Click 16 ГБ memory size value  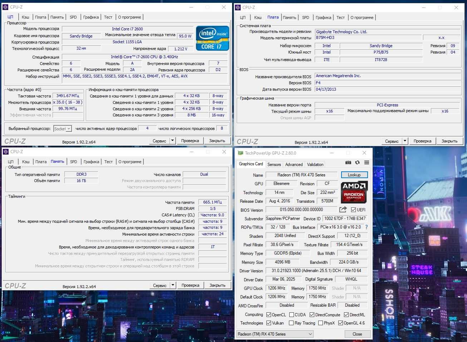tap(81, 181)
